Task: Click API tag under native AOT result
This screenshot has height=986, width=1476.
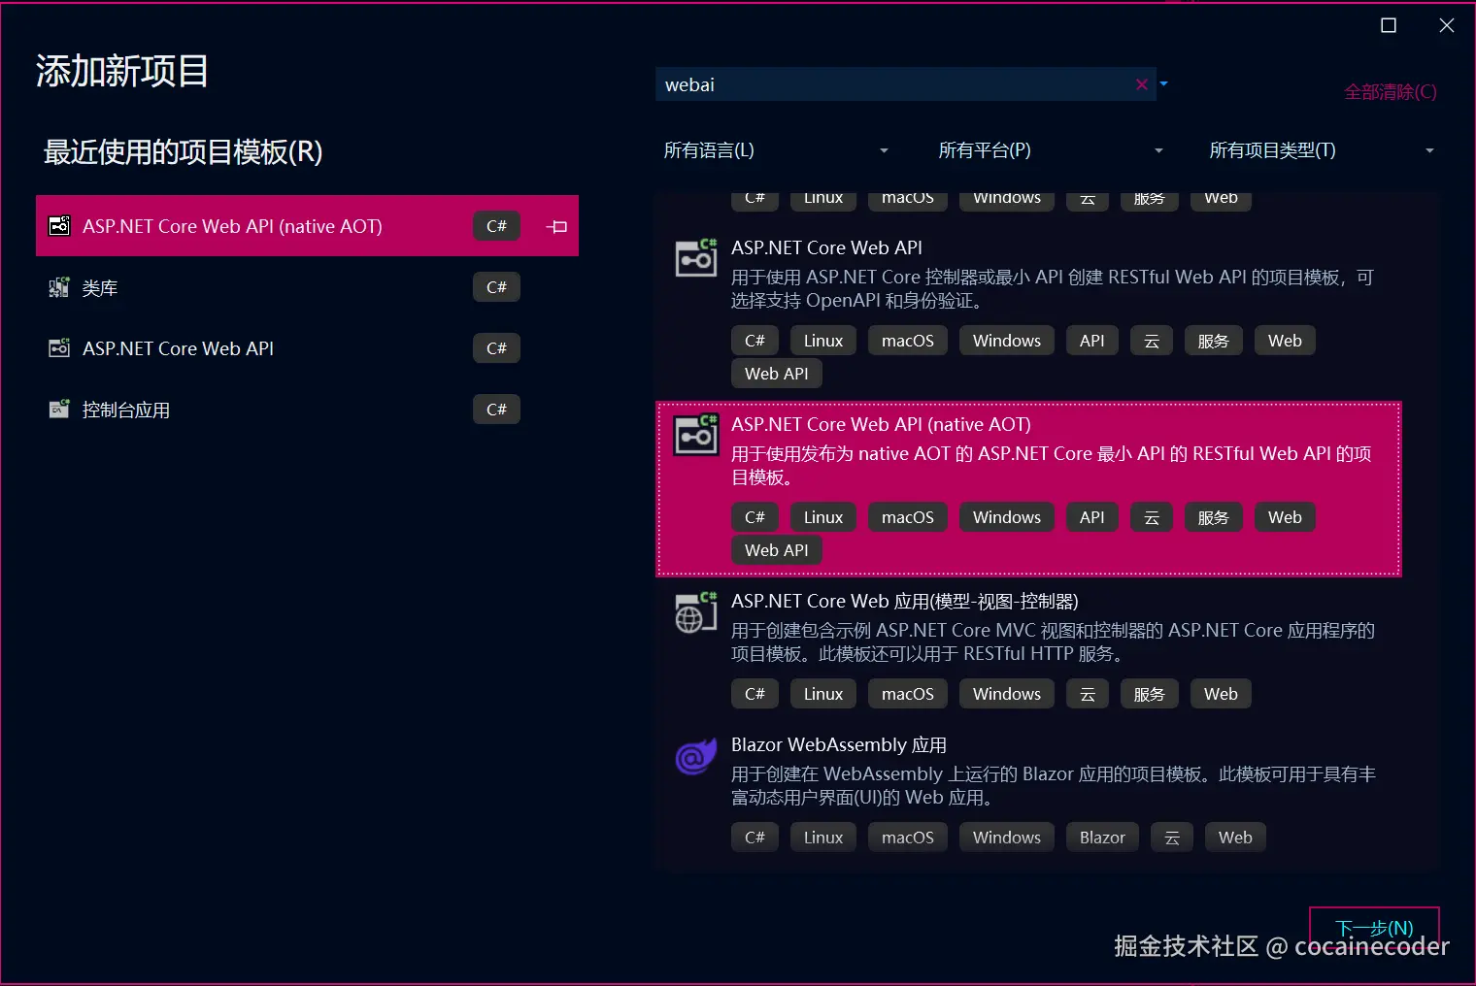Action: (x=1091, y=517)
